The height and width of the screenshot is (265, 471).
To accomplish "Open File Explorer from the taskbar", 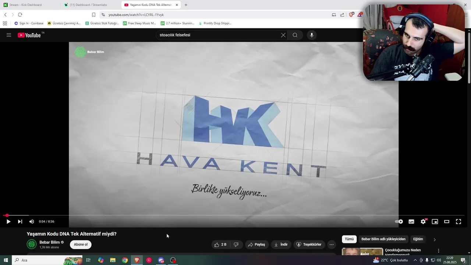I will pos(113,260).
